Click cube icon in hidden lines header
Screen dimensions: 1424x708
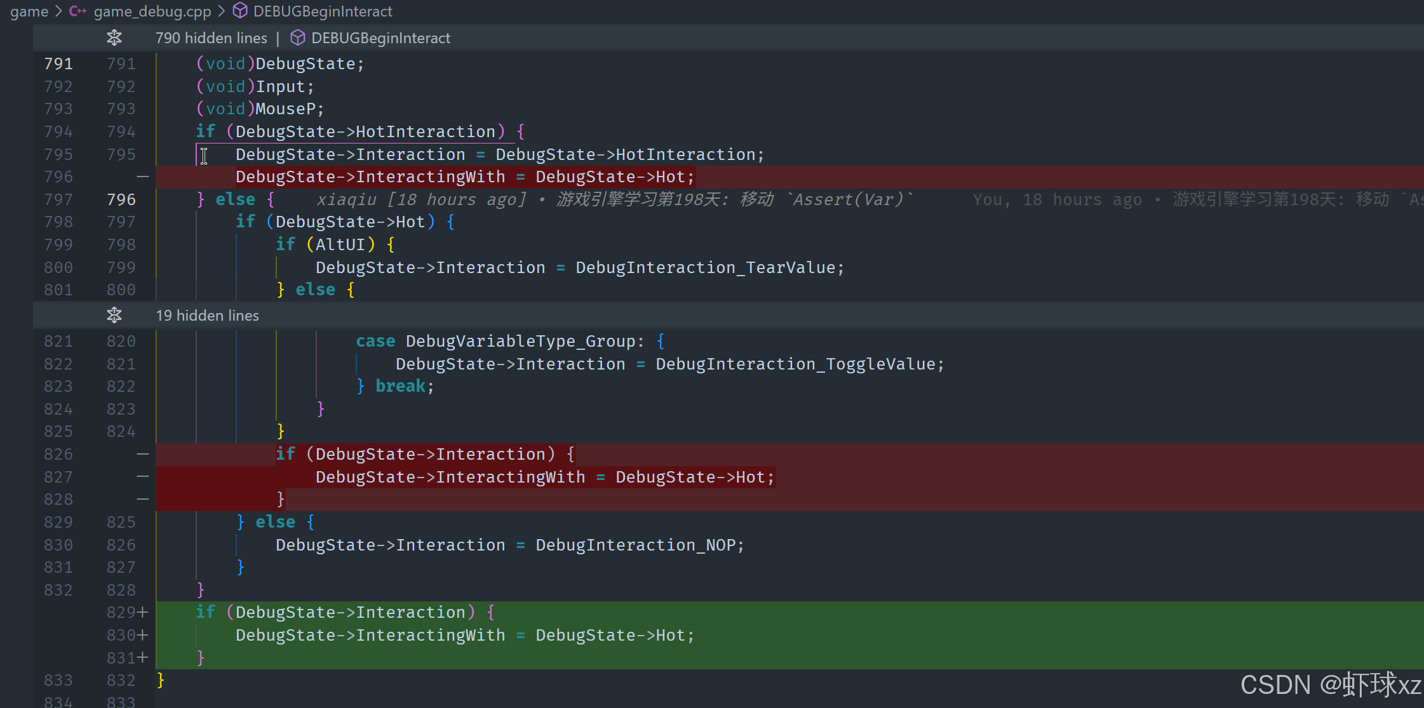tap(297, 38)
